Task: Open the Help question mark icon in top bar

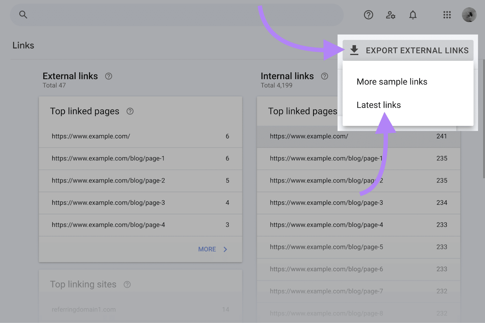Action: point(368,15)
